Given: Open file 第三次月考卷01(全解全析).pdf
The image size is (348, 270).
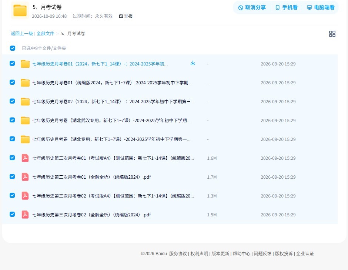Looking at the screenshot, I should pos(92,177).
